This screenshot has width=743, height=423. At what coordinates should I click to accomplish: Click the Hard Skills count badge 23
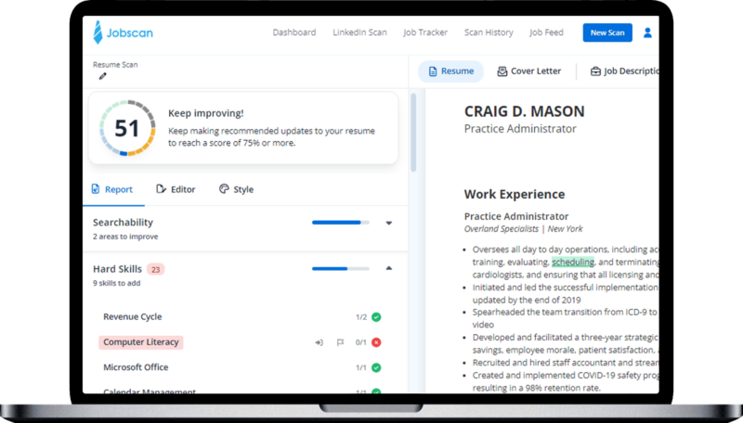[155, 269]
